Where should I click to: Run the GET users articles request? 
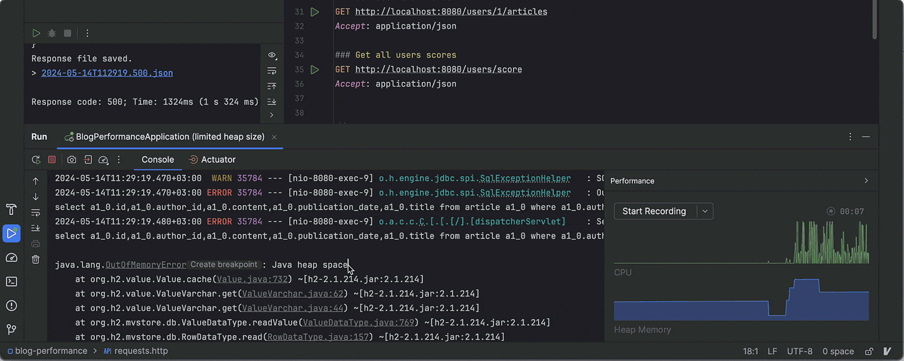point(315,11)
